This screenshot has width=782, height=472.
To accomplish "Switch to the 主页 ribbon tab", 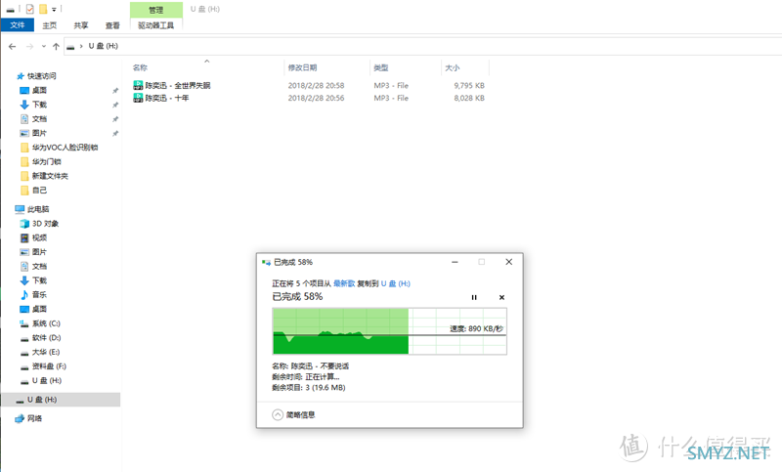I will pyautogui.click(x=50, y=25).
